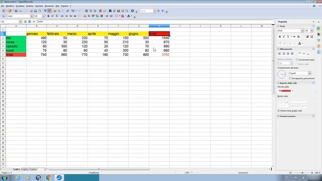Click the horizontal scrollbar below sheet
Image resolution: width=322 pixels, height=181 pixels.
pos(99,169)
